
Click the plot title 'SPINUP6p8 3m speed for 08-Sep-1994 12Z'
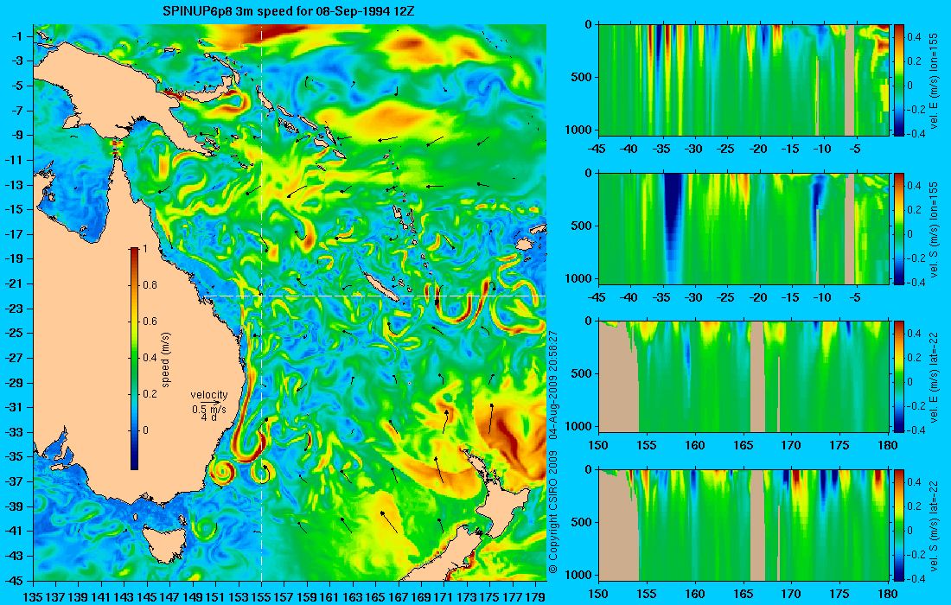[x=289, y=11]
